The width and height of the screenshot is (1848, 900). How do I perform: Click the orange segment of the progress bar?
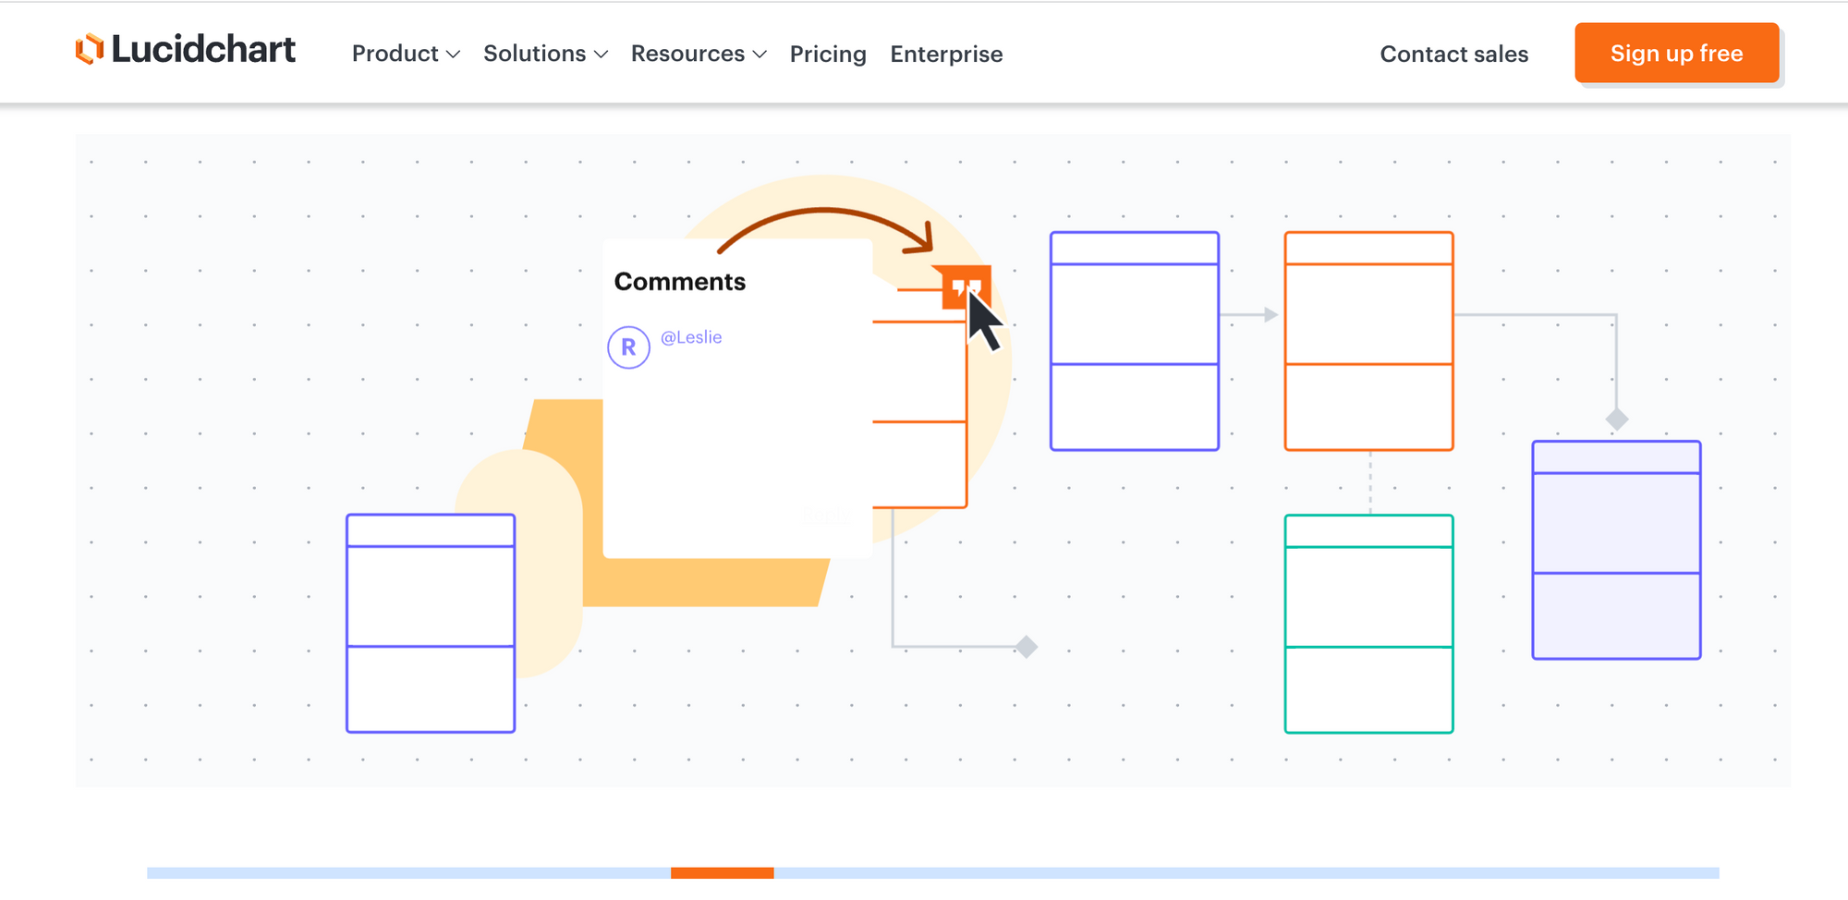722,872
